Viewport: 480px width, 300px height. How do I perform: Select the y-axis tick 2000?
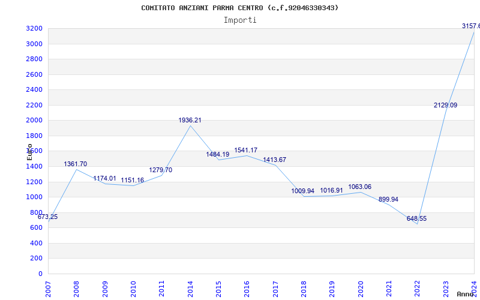pos(34,121)
